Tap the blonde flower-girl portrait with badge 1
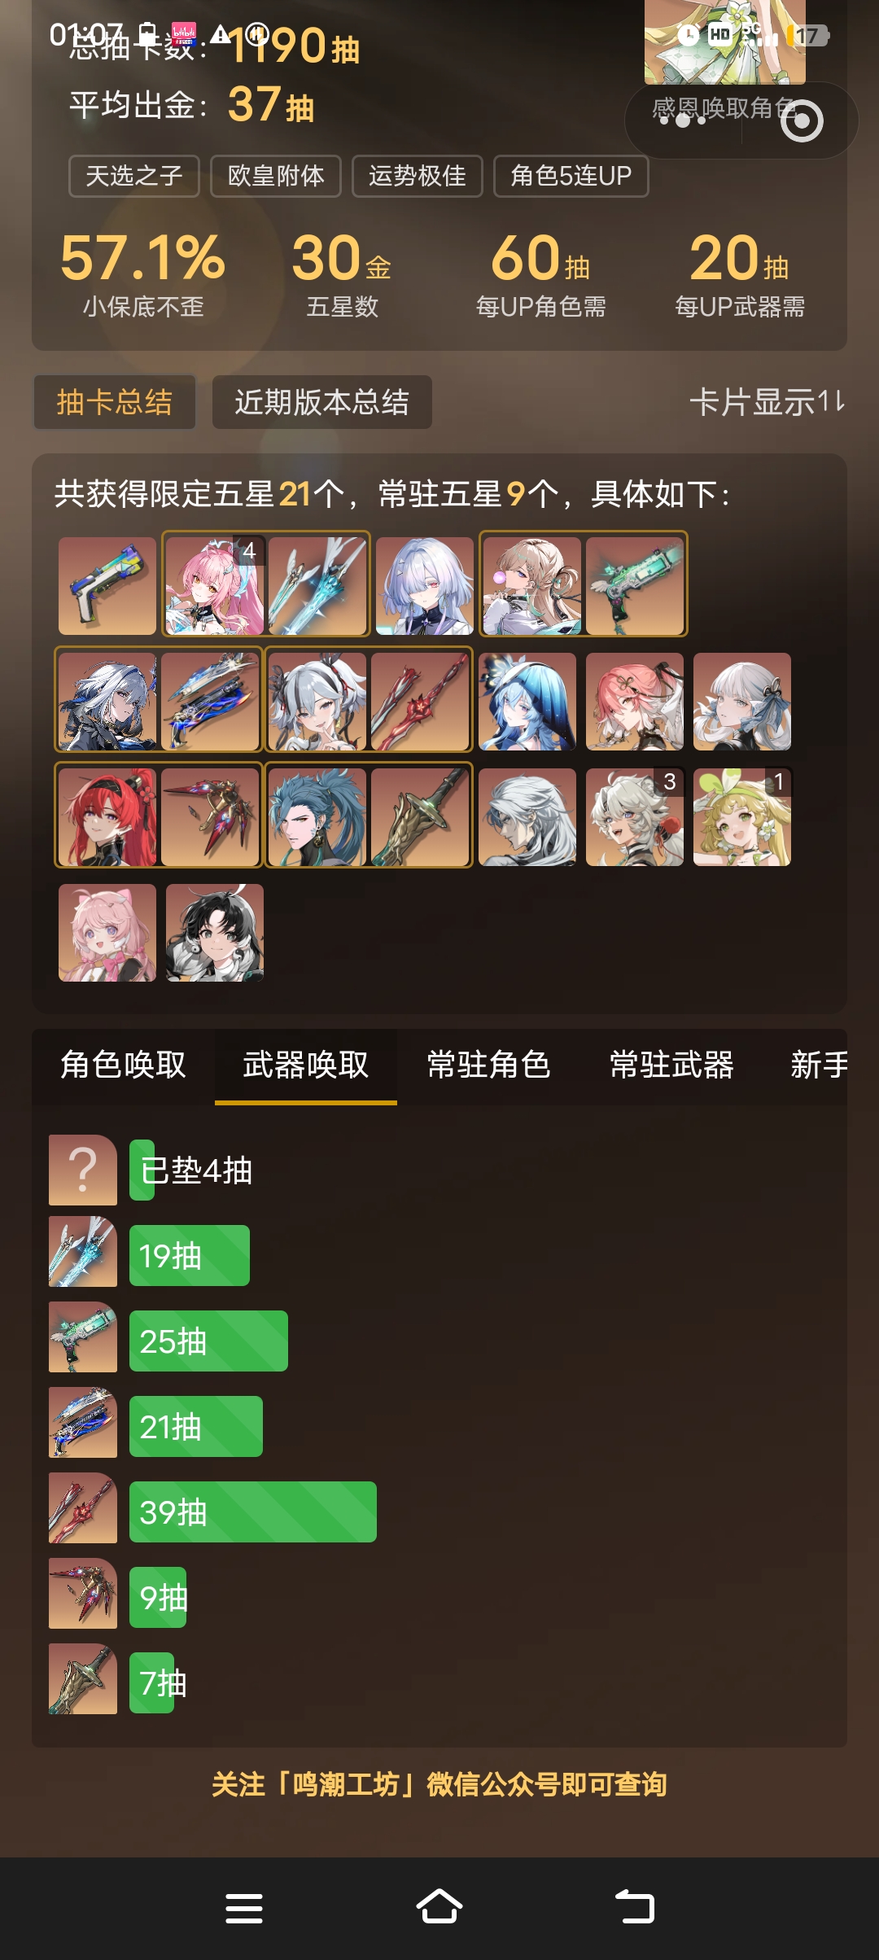879x1960 pixels. tap(742, 816)
